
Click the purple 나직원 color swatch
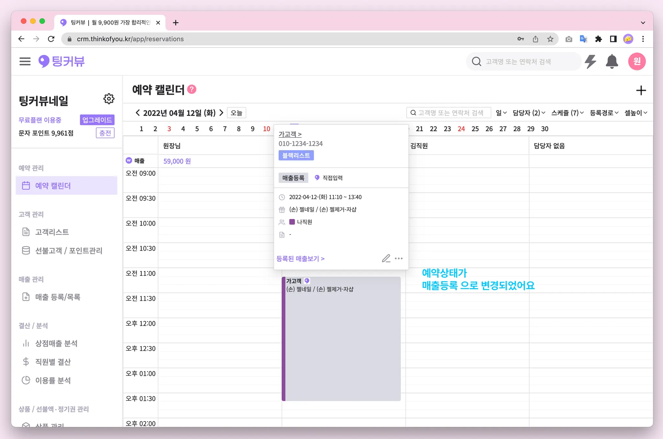pyautogui.click(x=292, y=222)
